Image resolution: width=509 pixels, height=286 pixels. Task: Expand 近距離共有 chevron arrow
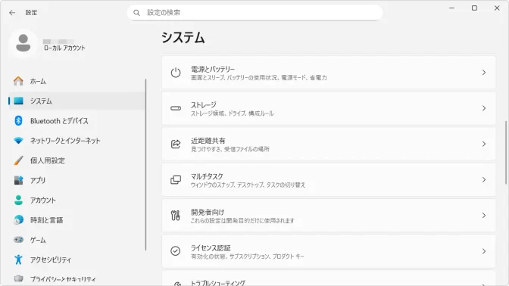click(484, 144)
